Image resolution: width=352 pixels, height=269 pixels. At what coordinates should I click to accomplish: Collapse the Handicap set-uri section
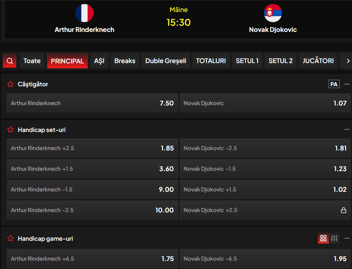[347, 129]
